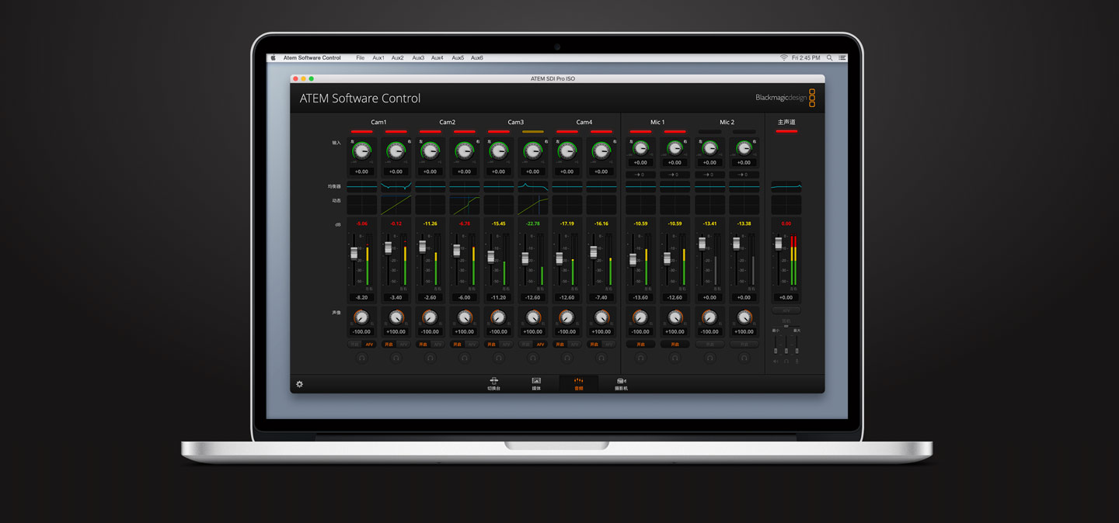Toggle 开启 on Cam2 left channel
Image resolution: width=1119 pixels, height=523 pixels.
[423, 345]
